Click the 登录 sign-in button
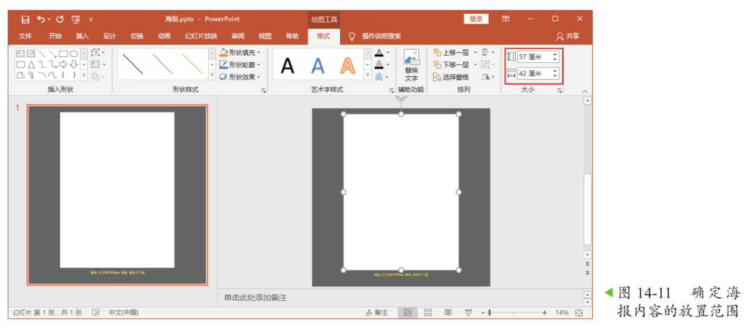The image size is (754, 333). pyautogui.click(x=476, y=19)
